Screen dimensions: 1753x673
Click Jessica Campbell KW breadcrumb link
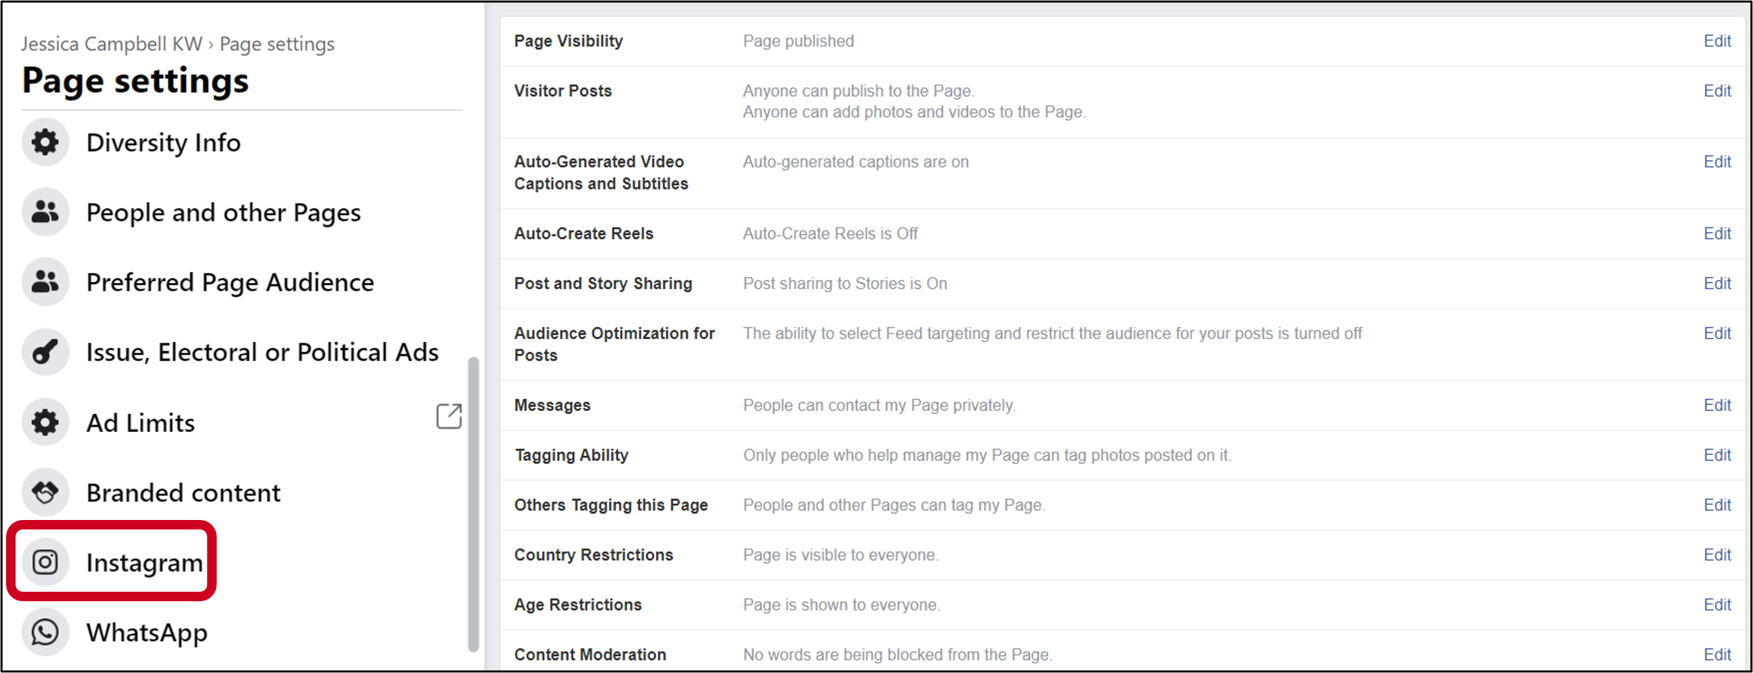pos(112,44)
